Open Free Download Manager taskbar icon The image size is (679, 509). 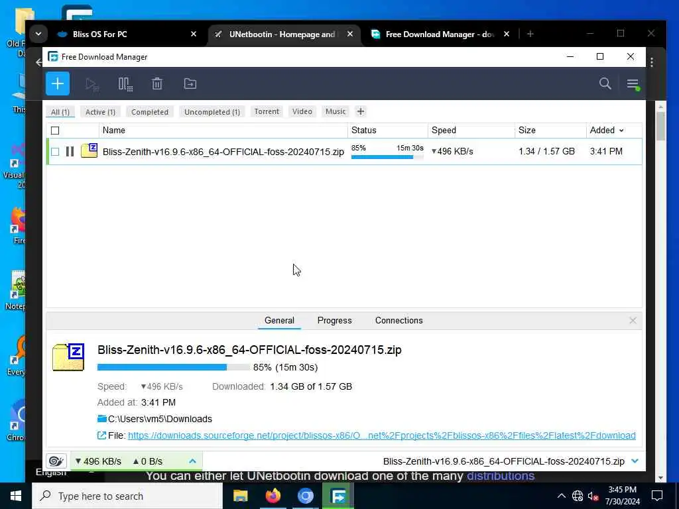coord(338,496)
